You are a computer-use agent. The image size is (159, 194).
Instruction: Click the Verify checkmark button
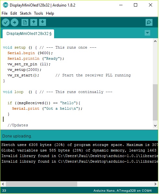pos(6,23)
